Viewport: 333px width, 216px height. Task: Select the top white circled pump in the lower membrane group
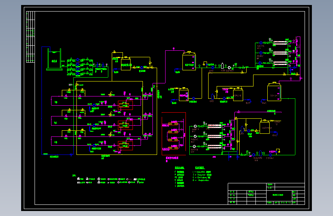[x=195, y=126]
